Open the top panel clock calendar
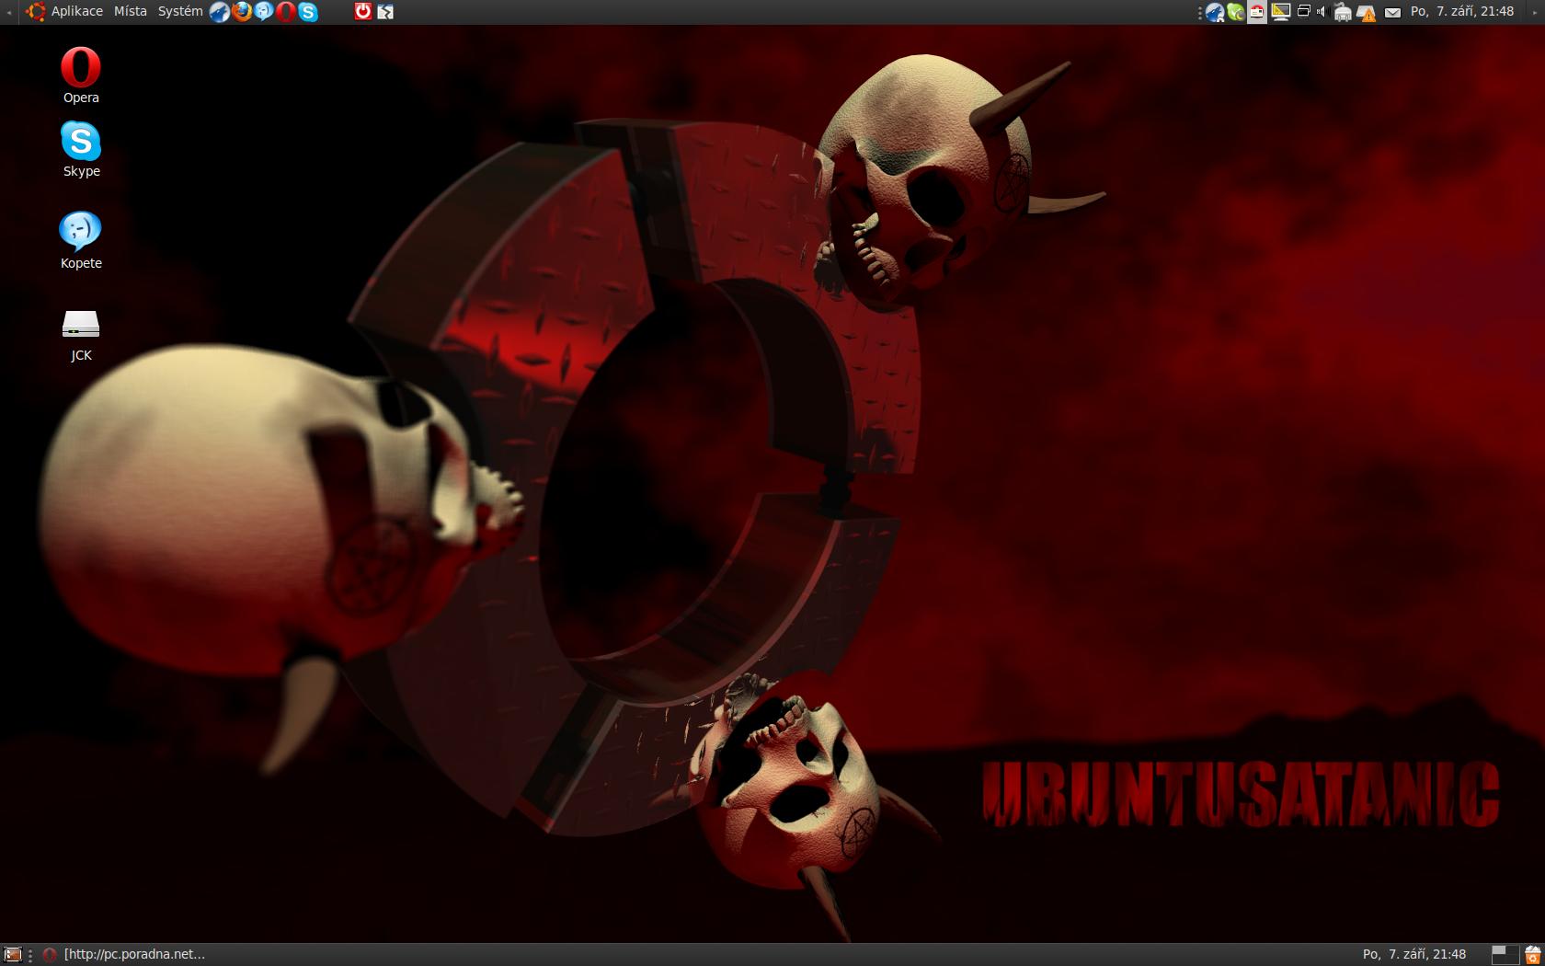Image resolution: width=1545 pixels, height=966 pixels. tap(1461, 12)
